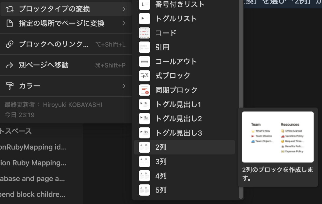
Task: Click the toggle heading H2 icon
Action: (144, 119)
